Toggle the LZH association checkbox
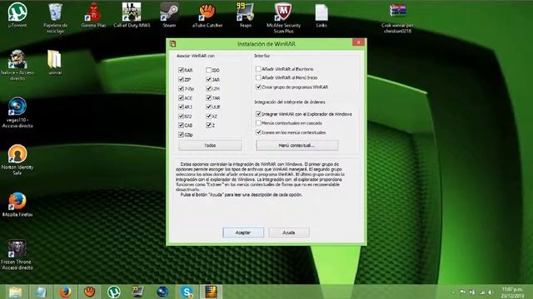 pyautogui.click(x=208, y=89)
